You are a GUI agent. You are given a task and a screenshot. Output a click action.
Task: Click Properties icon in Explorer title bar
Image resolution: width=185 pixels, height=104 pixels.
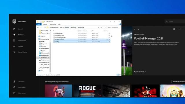(x=41, y=22)
